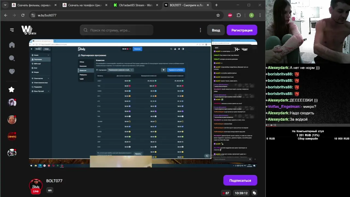Screen dimensions: 350x197
Task: Click the chat message input in stream
Action: pyautogui.click(x=232, y=159)
